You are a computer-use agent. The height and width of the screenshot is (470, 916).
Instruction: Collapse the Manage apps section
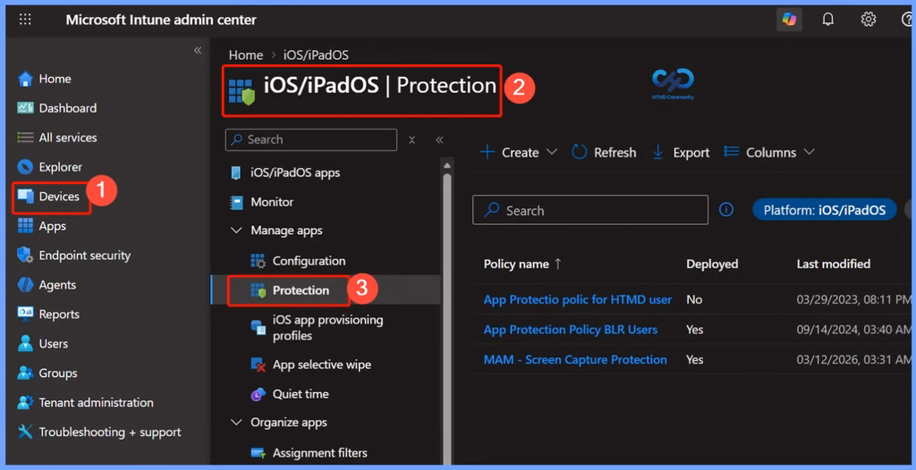[x=236, y=231]
